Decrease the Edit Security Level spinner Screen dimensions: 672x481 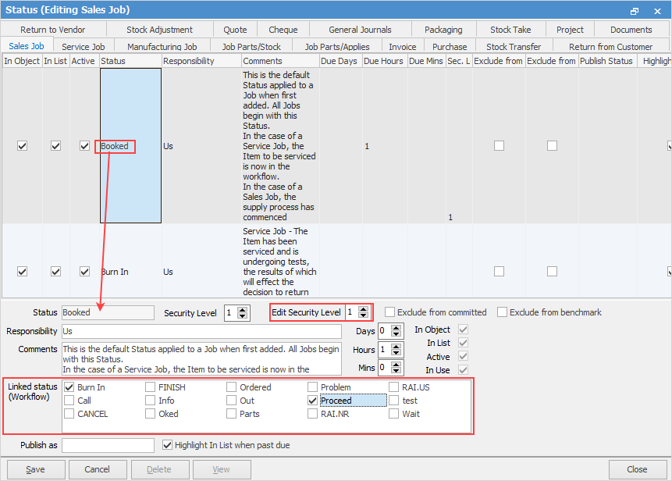point(364,315)
